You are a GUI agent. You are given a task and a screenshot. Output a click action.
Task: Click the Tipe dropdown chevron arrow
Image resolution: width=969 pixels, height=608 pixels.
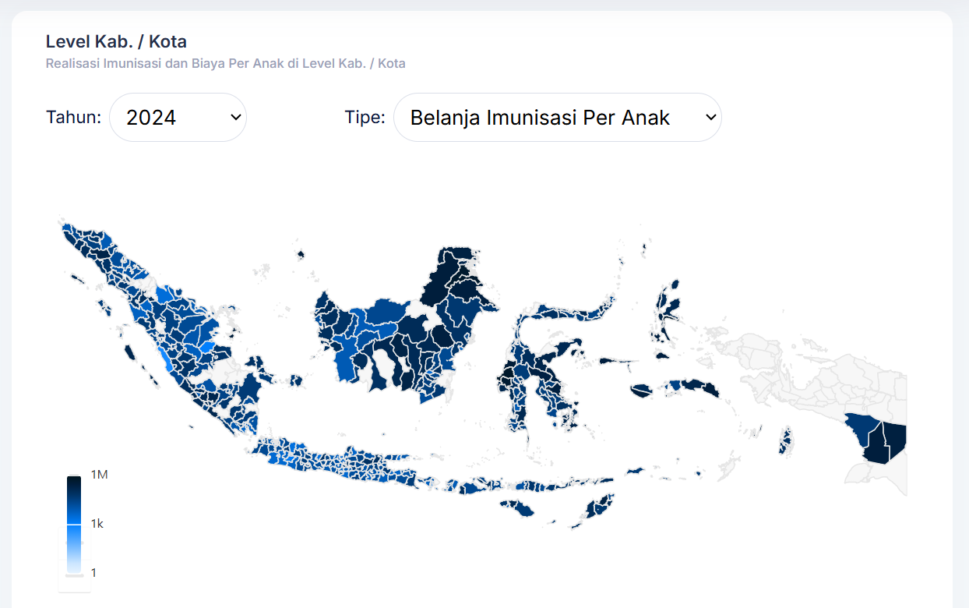[x=710, y=117]
